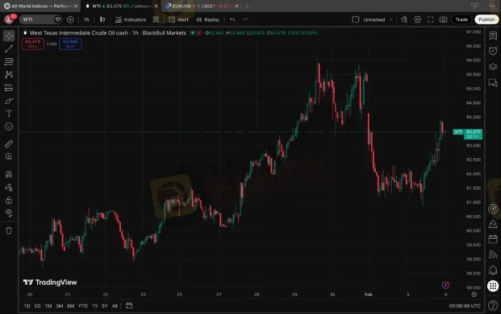Toggle hide all drawings eye icon
The height and width of the screenshot is (314, 501).
click(9, 212)
